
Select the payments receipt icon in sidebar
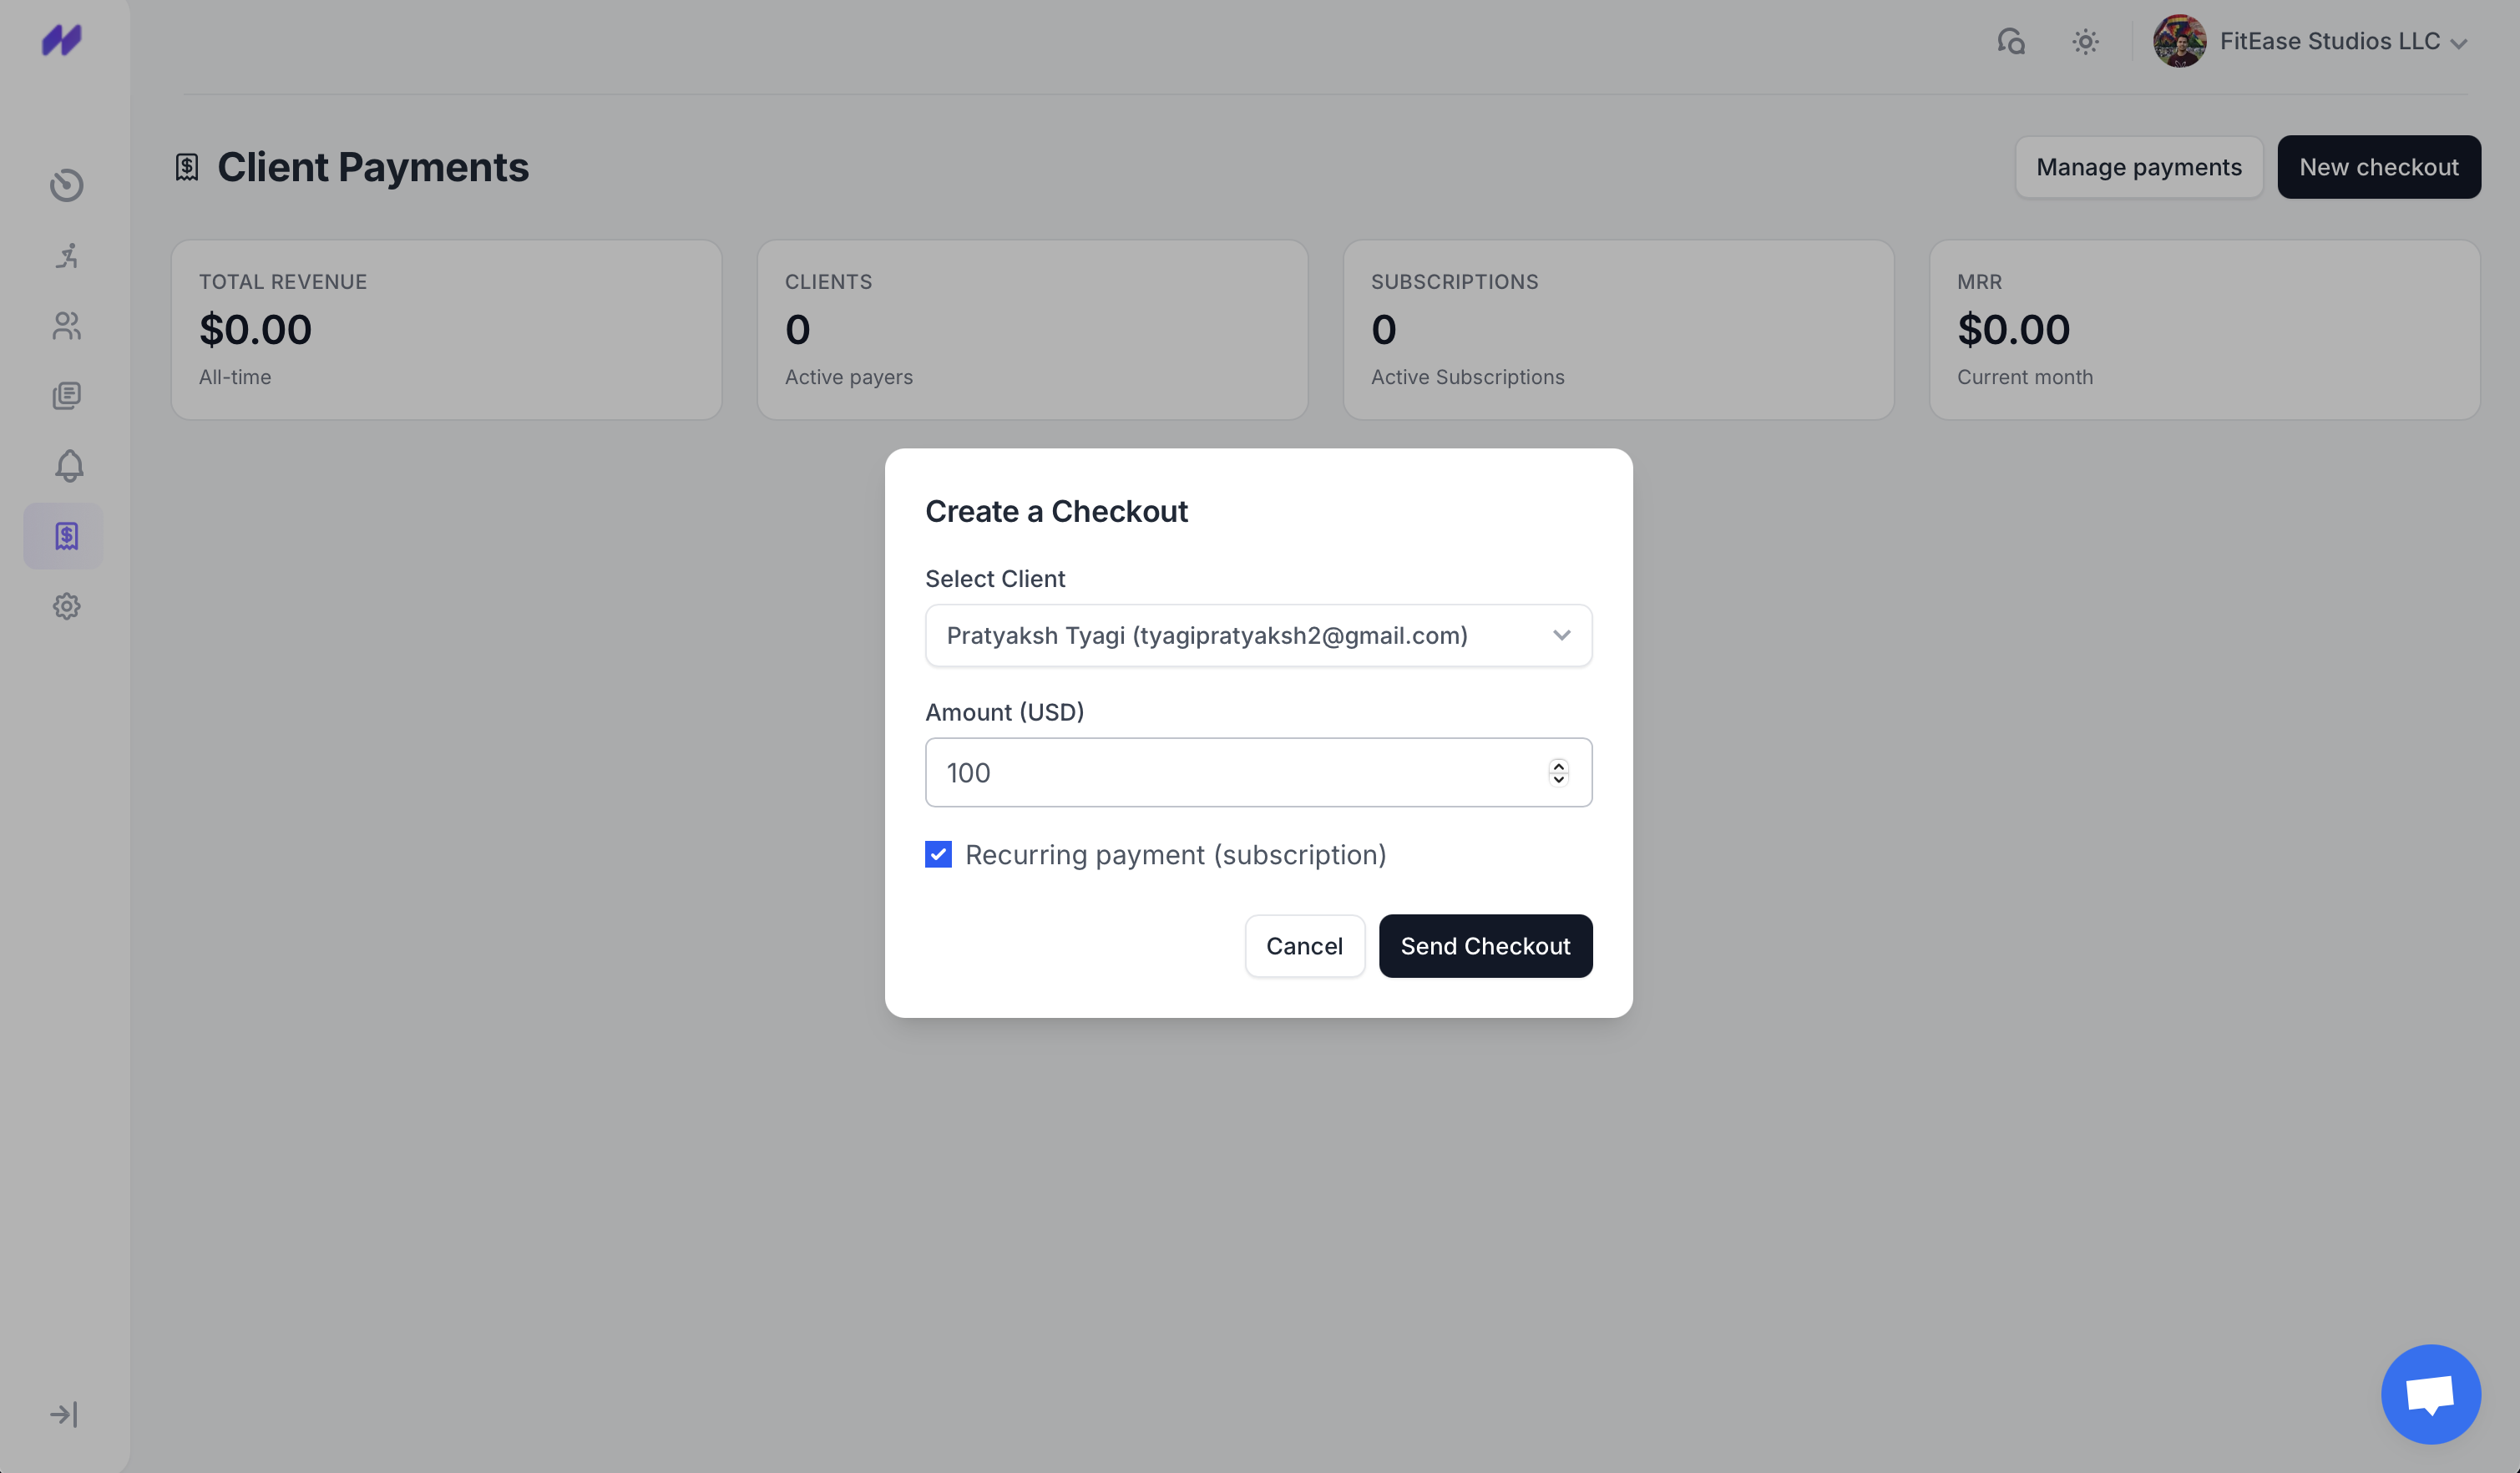(64, 535)
